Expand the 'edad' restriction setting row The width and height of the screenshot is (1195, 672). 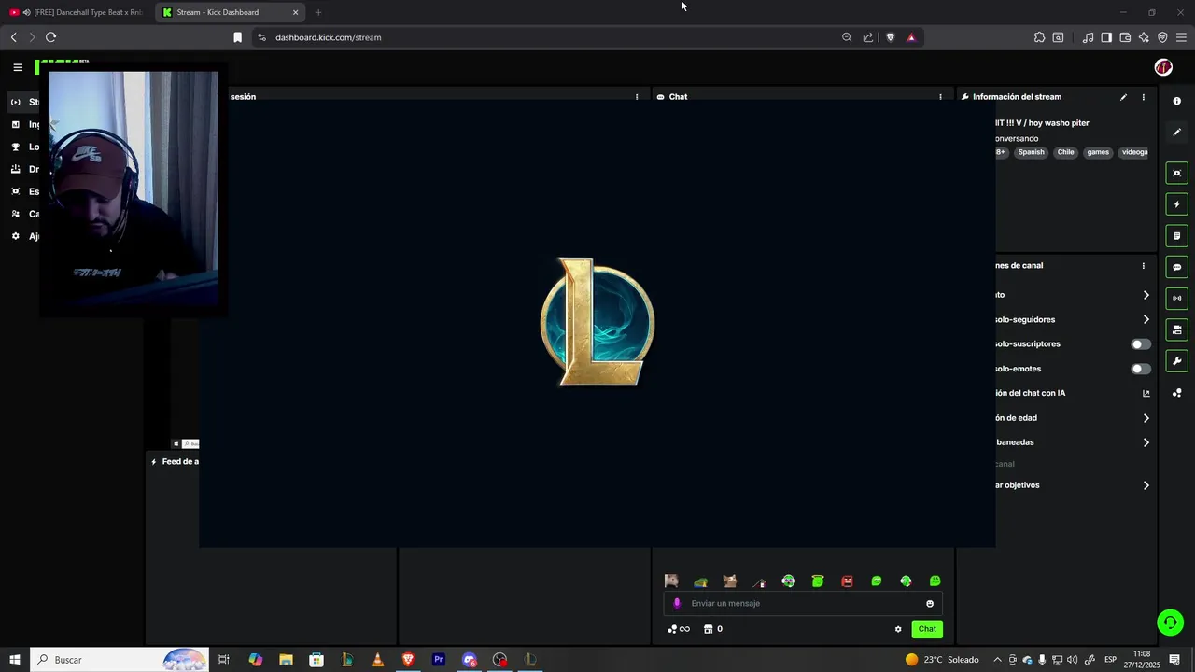pos(1146,418)
